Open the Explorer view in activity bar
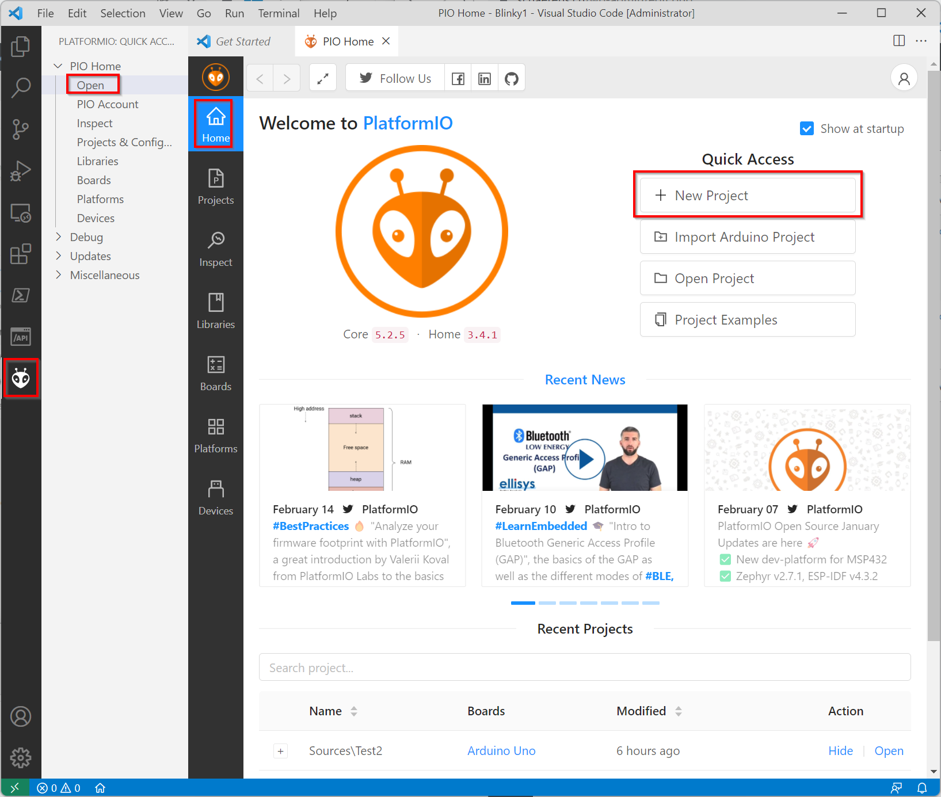The height and width of the screenshot is (797, 941). (x=21, y=47)
